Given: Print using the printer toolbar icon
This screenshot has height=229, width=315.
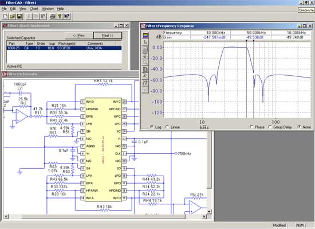Looking at the screenshot, I should click(53, 16).
